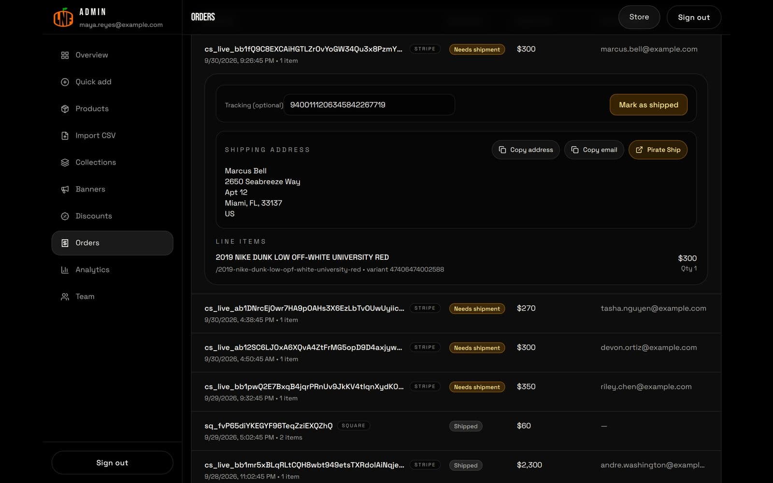773x483 pixels.
Task: Click the copy icon in Copy email
Action: 575,150
